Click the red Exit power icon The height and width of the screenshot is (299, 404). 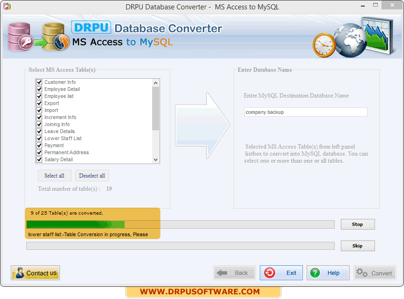pyautogui.click(x=270, y=273)
